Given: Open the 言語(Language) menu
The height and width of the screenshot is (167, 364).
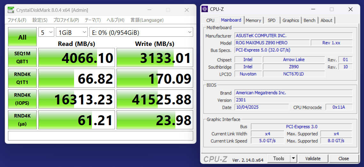Looking at the screenshot, I should [147, 20].
